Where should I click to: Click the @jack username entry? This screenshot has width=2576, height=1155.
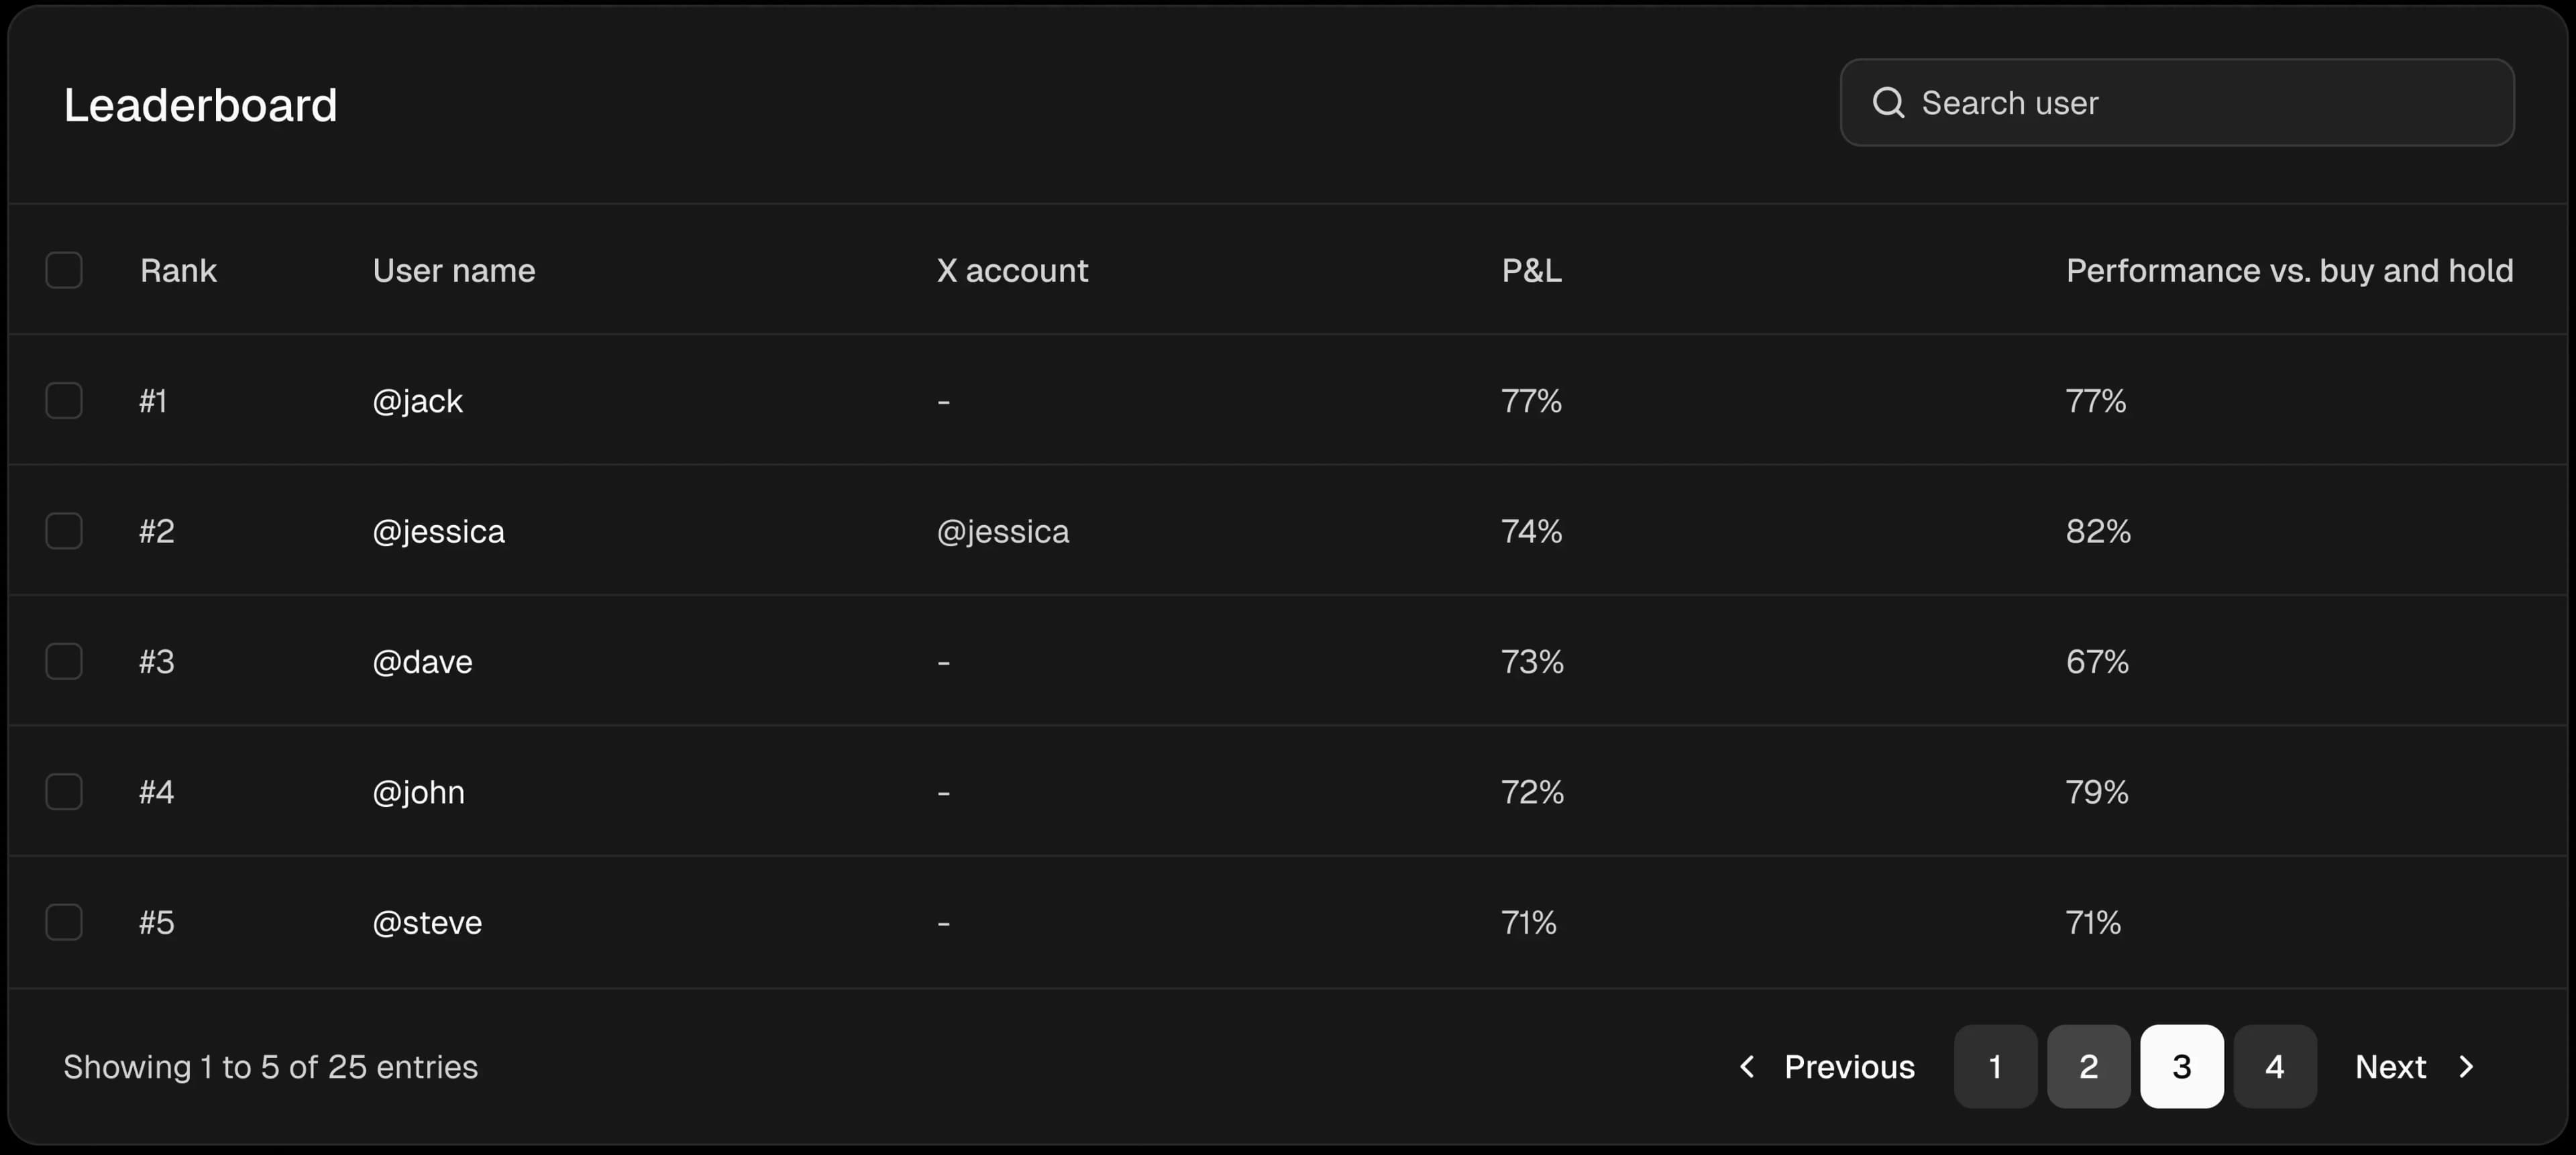(x=417, y=400)
